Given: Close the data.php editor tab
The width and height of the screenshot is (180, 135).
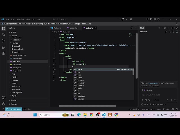Looking at the screenshot, I should [x=95, y=28].
